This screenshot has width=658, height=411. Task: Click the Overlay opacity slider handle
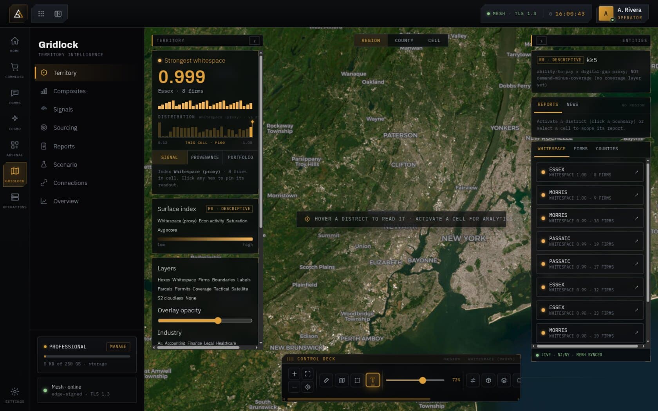pos(218,321)
